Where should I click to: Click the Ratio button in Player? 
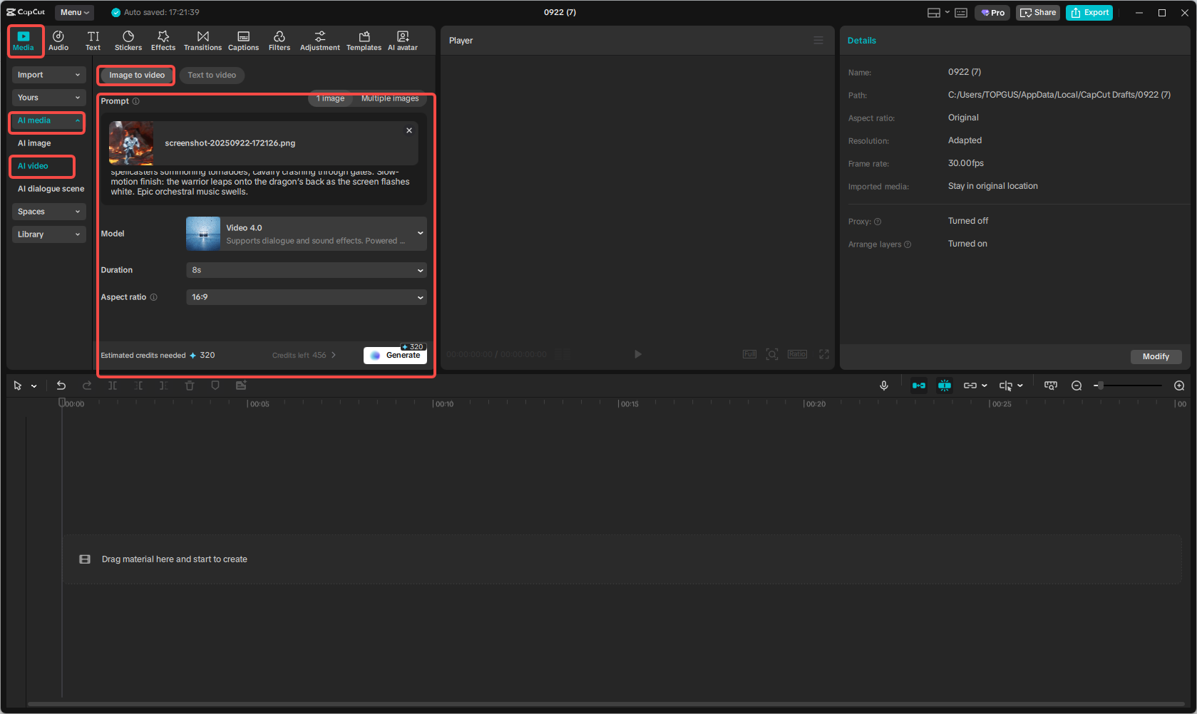pos(797,354)
